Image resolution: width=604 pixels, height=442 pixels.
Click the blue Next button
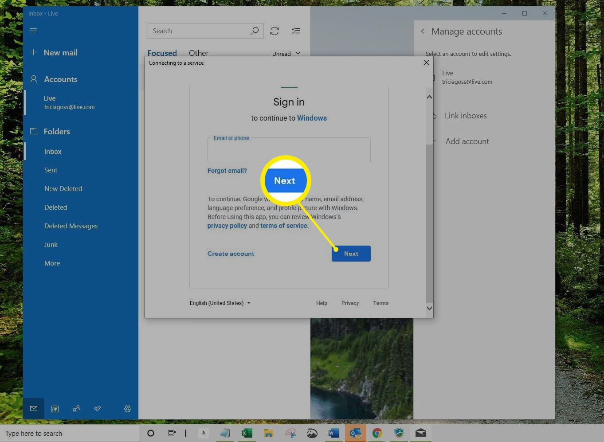tap(351, 254)
